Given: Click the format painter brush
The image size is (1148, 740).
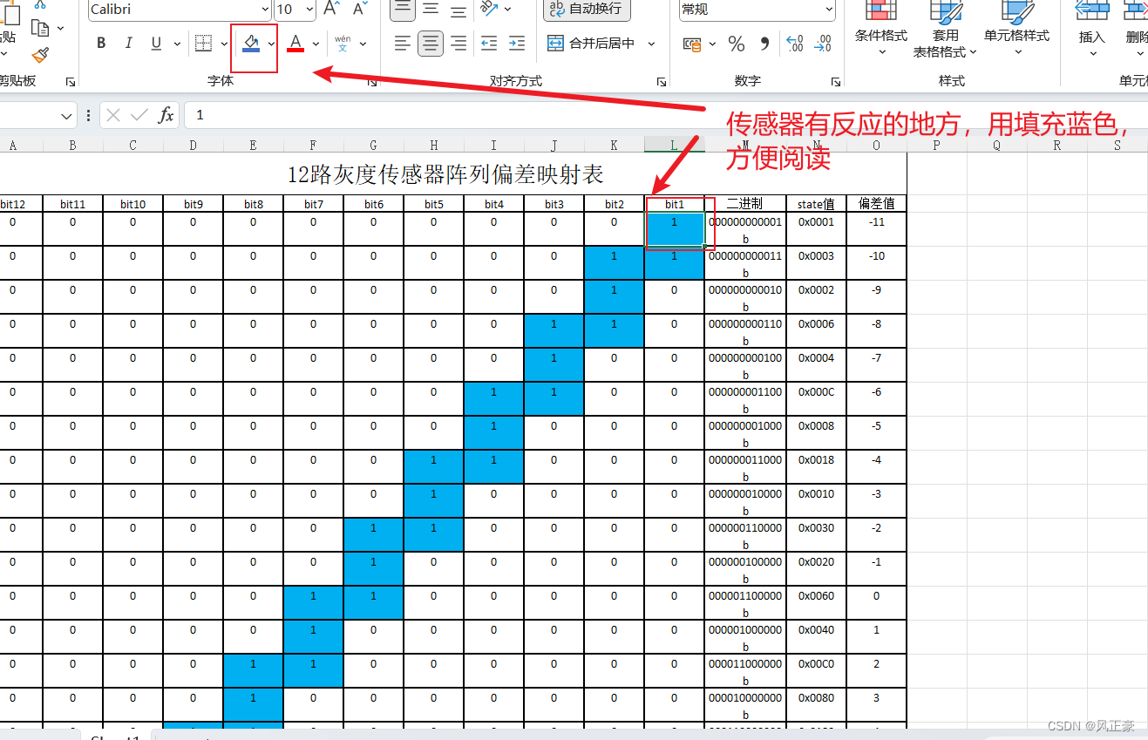Looking at the screenshot, I should point(40,56).
